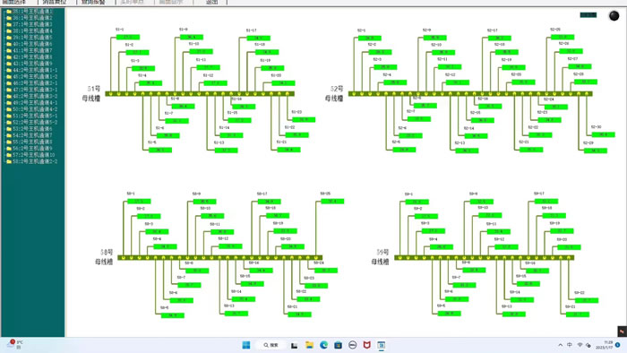Open the Wi-Fi network tray icon
Viewport: 627px width, 353px height.
click(580, 345)
